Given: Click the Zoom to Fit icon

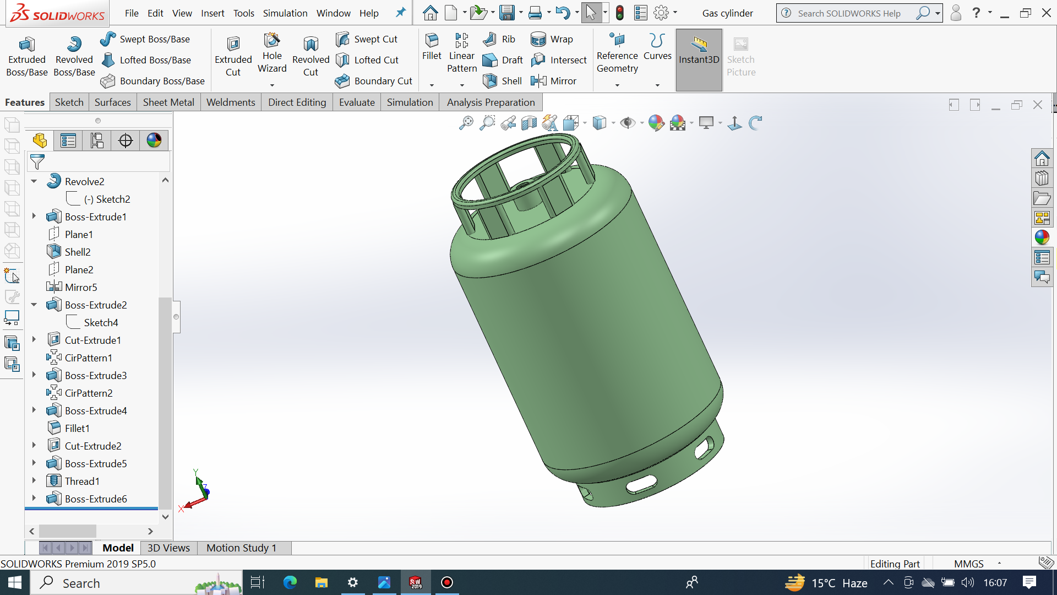Looking at the screenshot, I should pos(466,123).
